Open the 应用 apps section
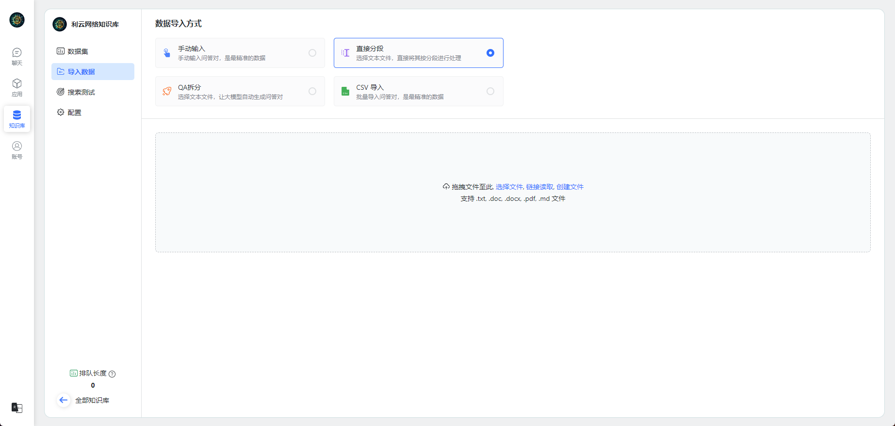Viewport: 895px width, 426px height. coord(17,87)
